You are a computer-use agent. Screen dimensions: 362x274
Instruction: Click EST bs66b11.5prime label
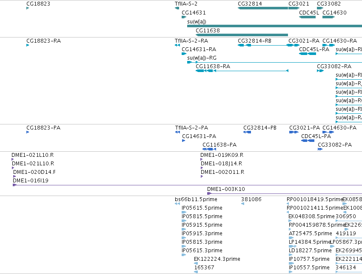click(x=196, y=199)
